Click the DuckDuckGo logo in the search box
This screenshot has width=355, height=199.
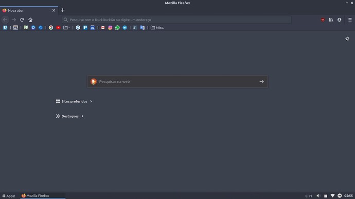(93, 81)
